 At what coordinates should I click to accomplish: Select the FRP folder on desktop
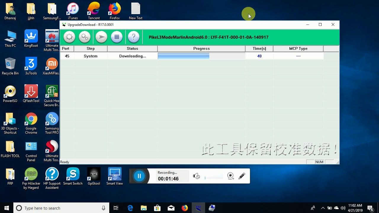click(10, 177)
